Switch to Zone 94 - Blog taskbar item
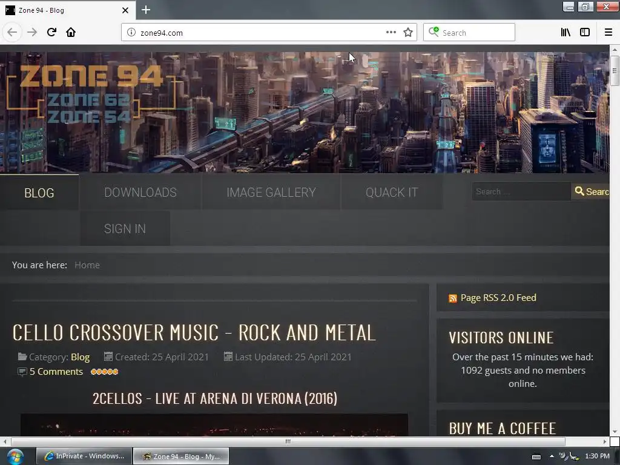This screenshot has width=620, height=465. point(180,456)
